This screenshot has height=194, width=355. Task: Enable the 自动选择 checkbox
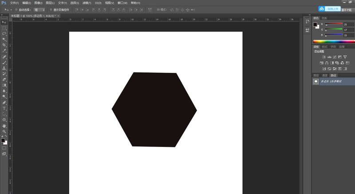pyautogui.click(x=16, y=9)
